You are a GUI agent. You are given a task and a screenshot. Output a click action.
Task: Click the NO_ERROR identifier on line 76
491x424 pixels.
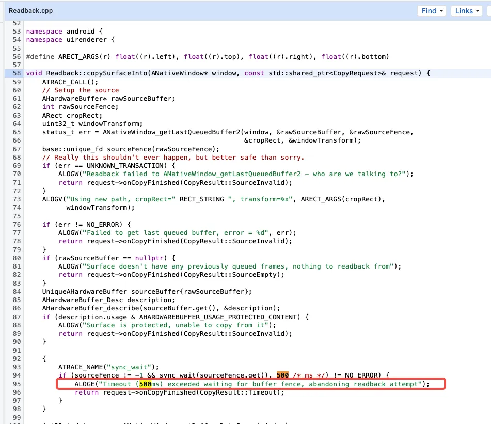click(103, 225)
